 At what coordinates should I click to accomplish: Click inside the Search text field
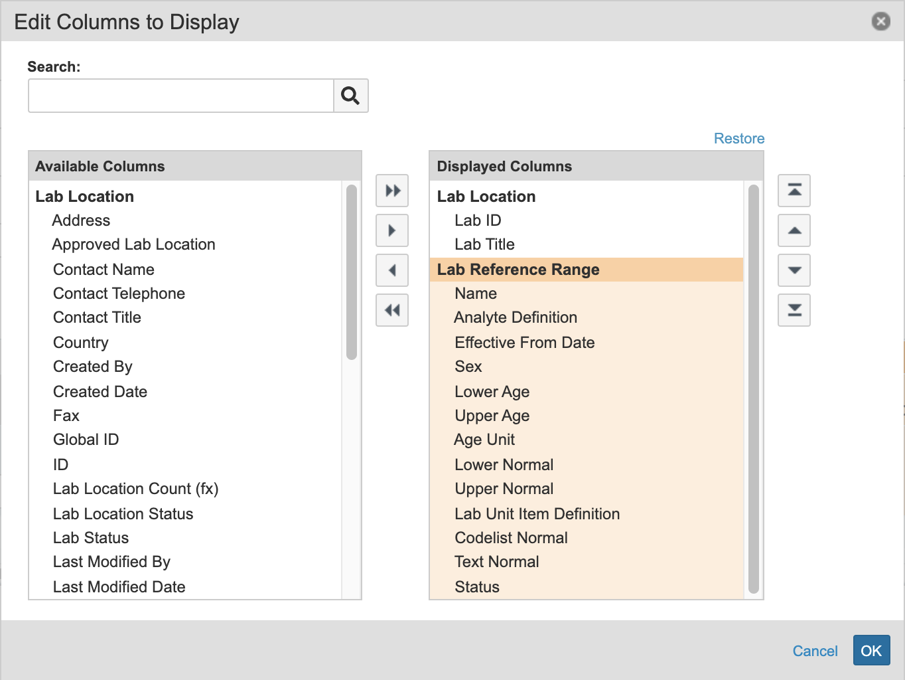[180, 96]
